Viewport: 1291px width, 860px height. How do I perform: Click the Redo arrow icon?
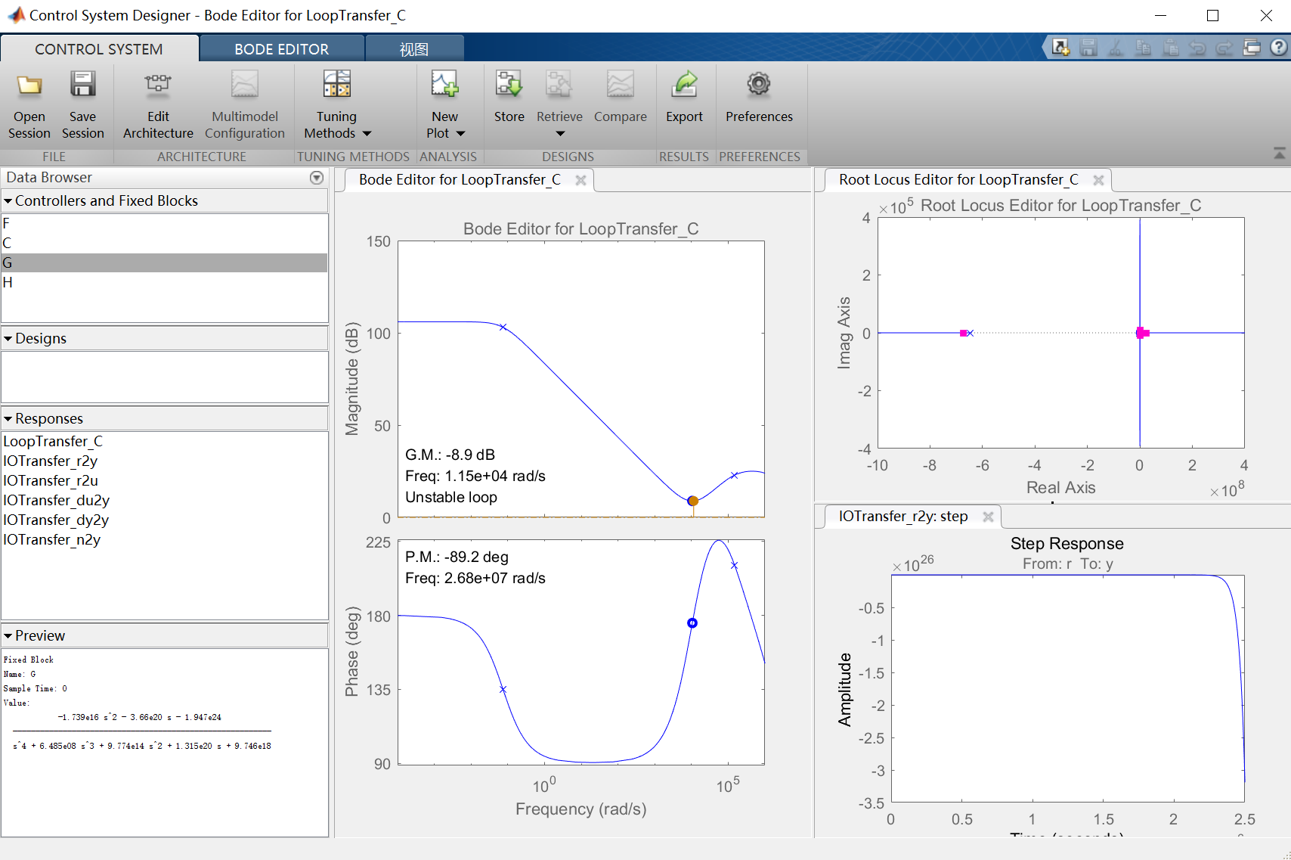point(1224,48)
